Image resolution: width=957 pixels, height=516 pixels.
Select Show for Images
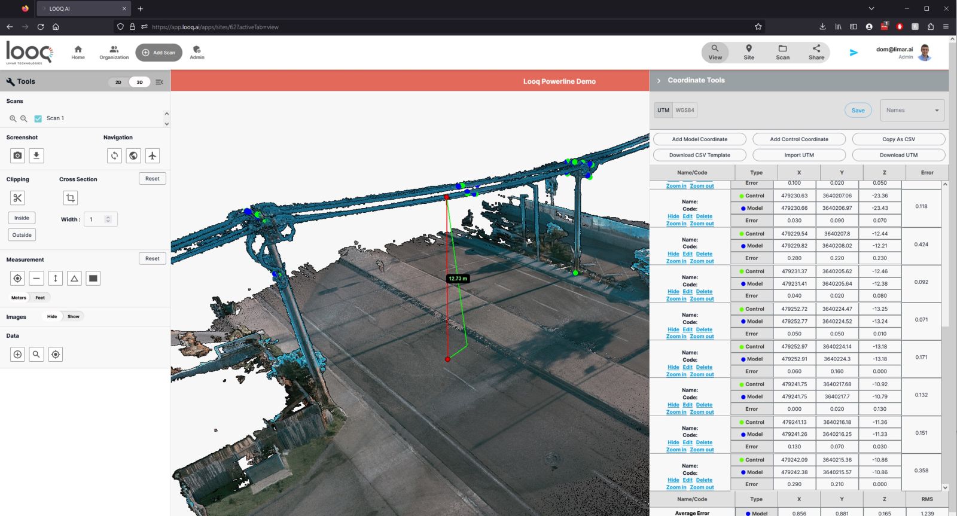click(x=73, y=316)
